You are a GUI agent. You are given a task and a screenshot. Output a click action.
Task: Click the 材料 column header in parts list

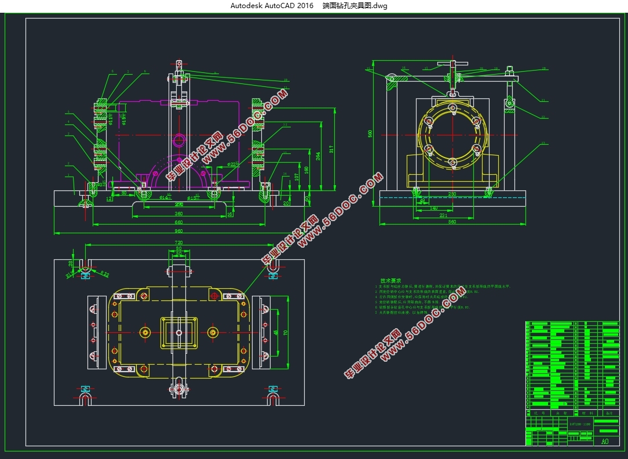click(x=587, y=414)
